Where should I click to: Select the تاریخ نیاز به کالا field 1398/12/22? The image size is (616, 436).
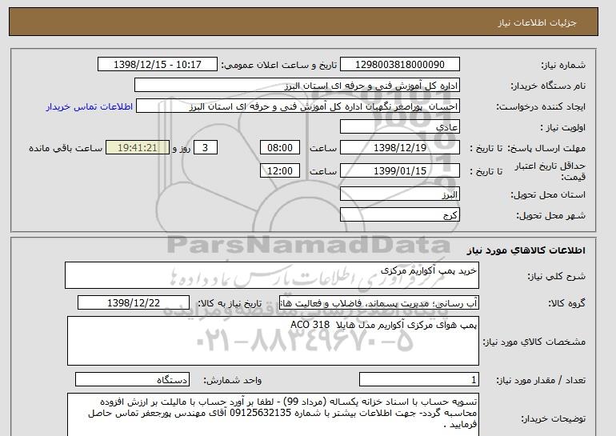[134, 303]
